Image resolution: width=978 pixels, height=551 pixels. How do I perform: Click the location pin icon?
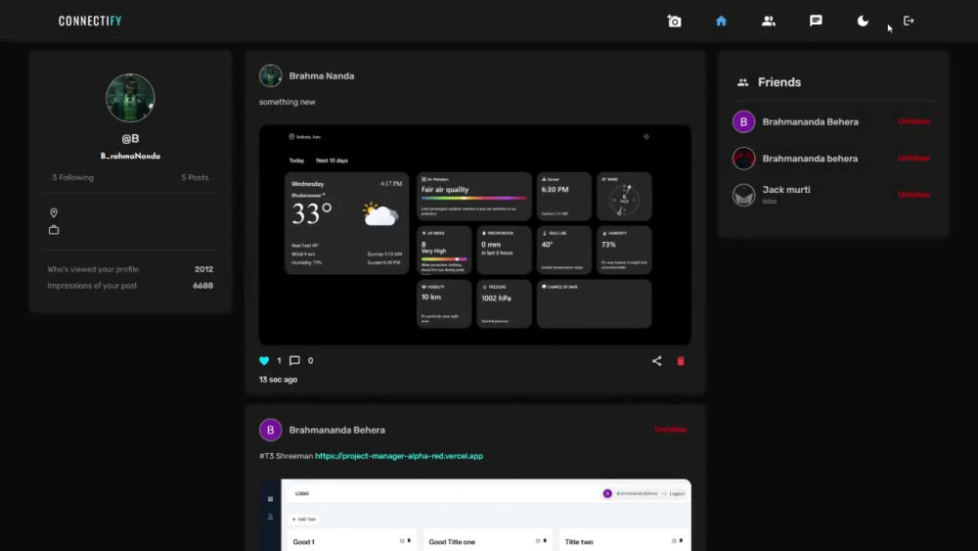[54, 212]
